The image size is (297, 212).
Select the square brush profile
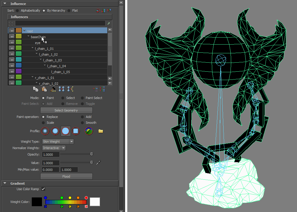(x=76, y=131)
